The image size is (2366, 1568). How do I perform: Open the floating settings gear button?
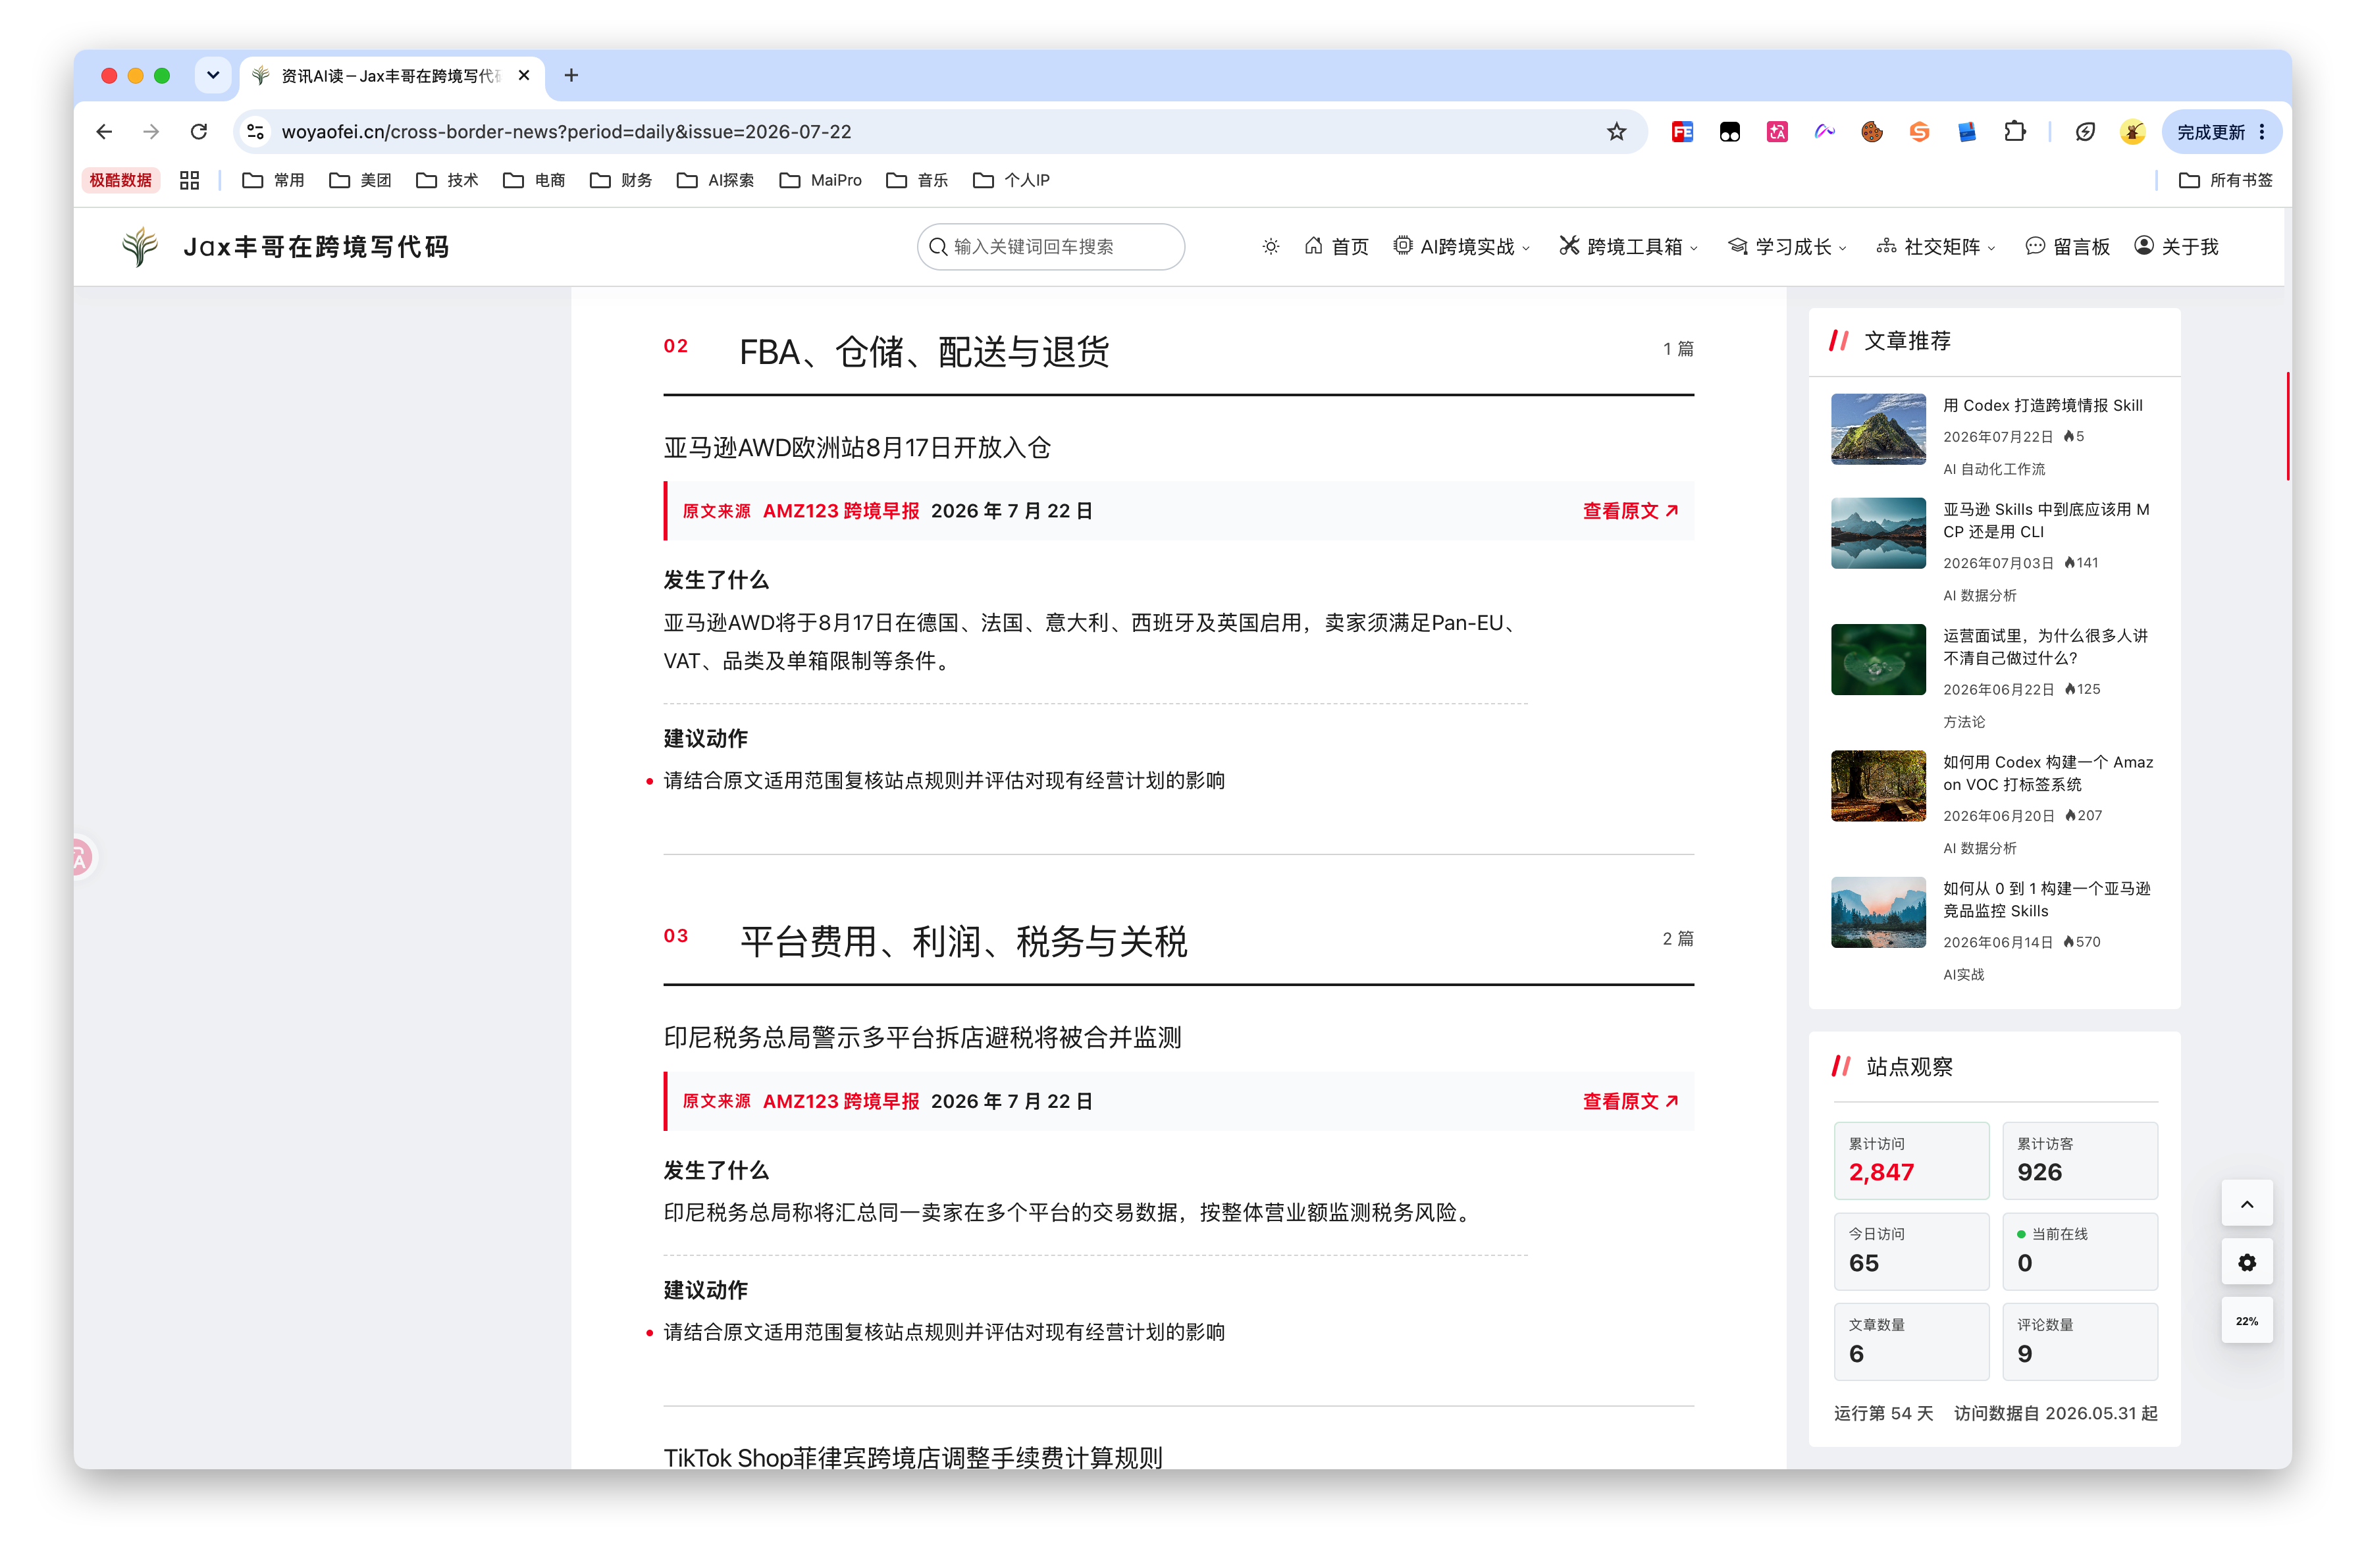pos(2247,1263)
